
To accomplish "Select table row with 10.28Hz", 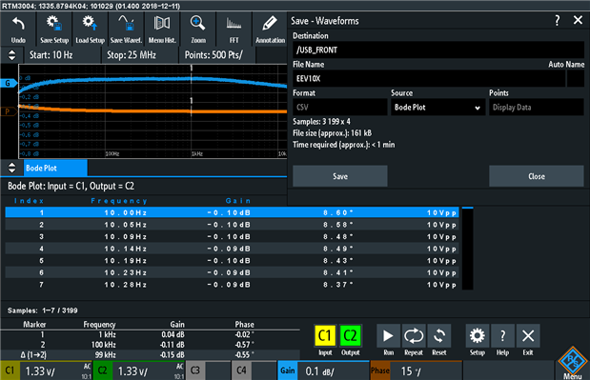I will coord(232,285).
